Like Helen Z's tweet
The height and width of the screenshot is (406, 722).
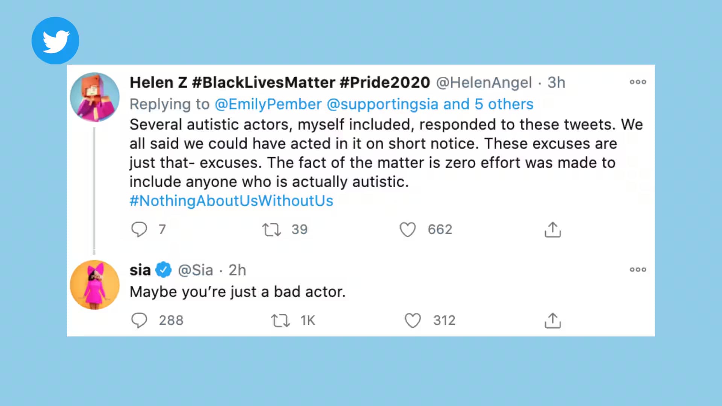408,229
